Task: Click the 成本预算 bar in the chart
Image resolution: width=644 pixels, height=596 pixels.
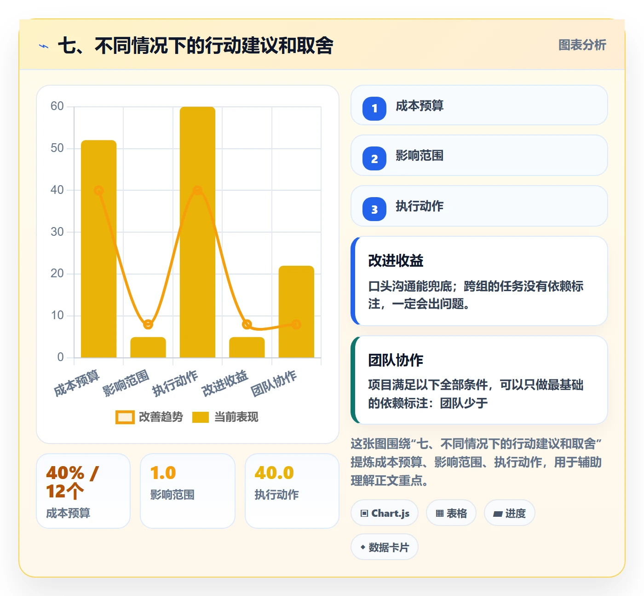Action: tap(99, 249)
